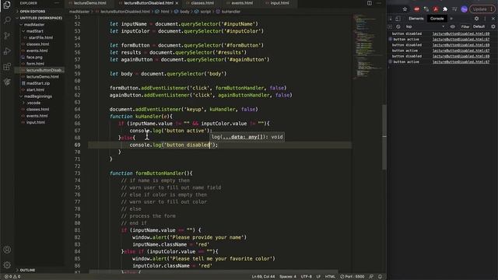The height and width of the screenshot is (280, 498).
Task: Open the Explorer view in activity bar
Action: point(7,5)
